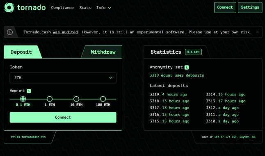The width and height of the screenshot is (265, 156).
Task: Click the Connect button in the header
Action: pyautogui.click(x=225, y=7)
